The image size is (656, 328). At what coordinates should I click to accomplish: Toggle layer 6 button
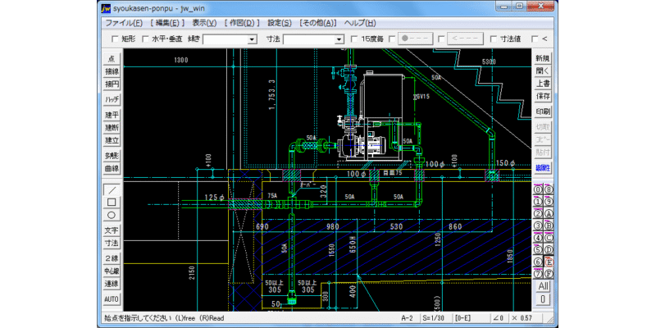coord(538,262)
